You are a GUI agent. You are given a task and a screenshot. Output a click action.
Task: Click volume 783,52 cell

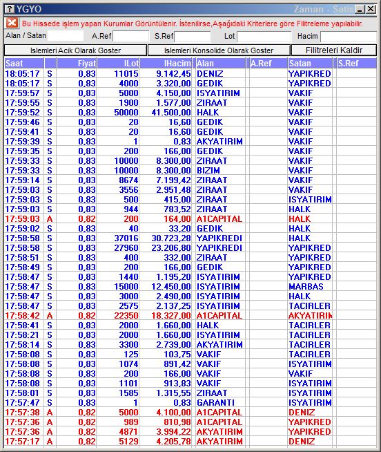point(177,209)
